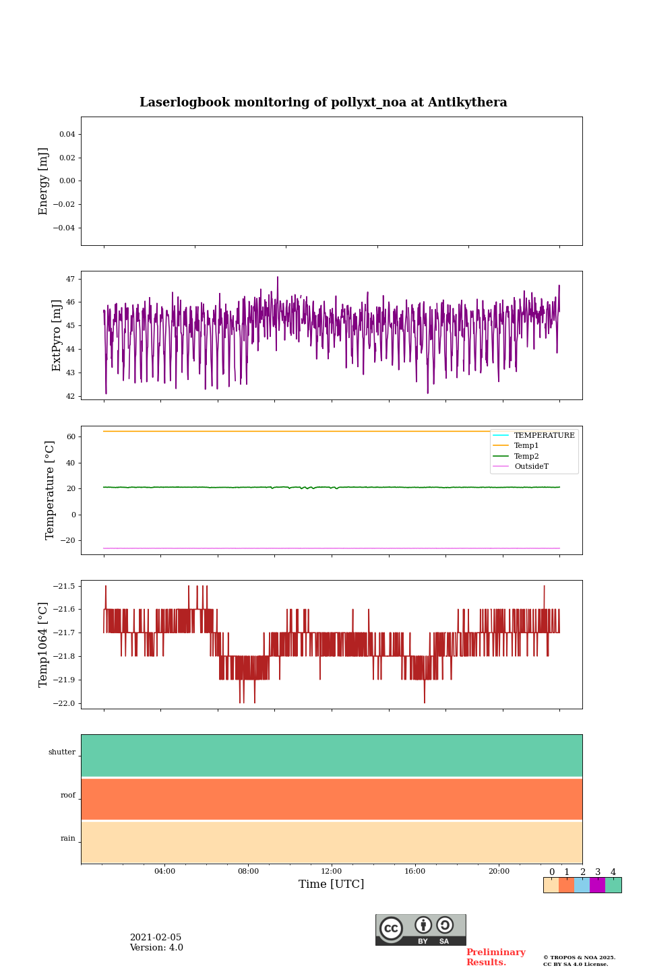The height and width of the screenshot is (970, 647).
Task: Click the violet OutsideT line in temperature plot
Action: pos(332,548)
